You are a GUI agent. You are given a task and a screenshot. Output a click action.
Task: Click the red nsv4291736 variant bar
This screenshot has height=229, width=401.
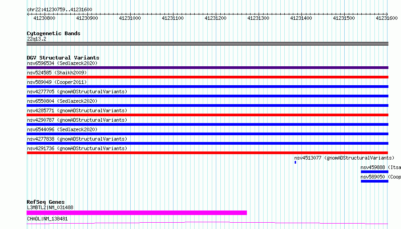207,153
